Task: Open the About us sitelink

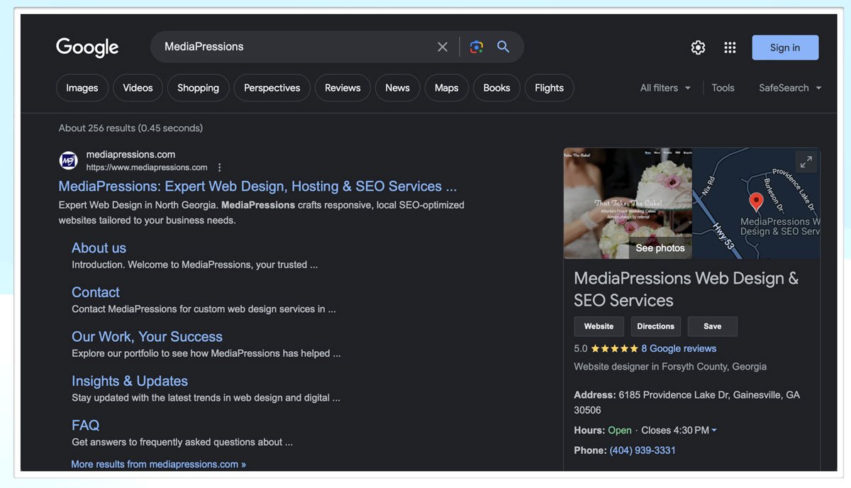Action: coord(99,248)
